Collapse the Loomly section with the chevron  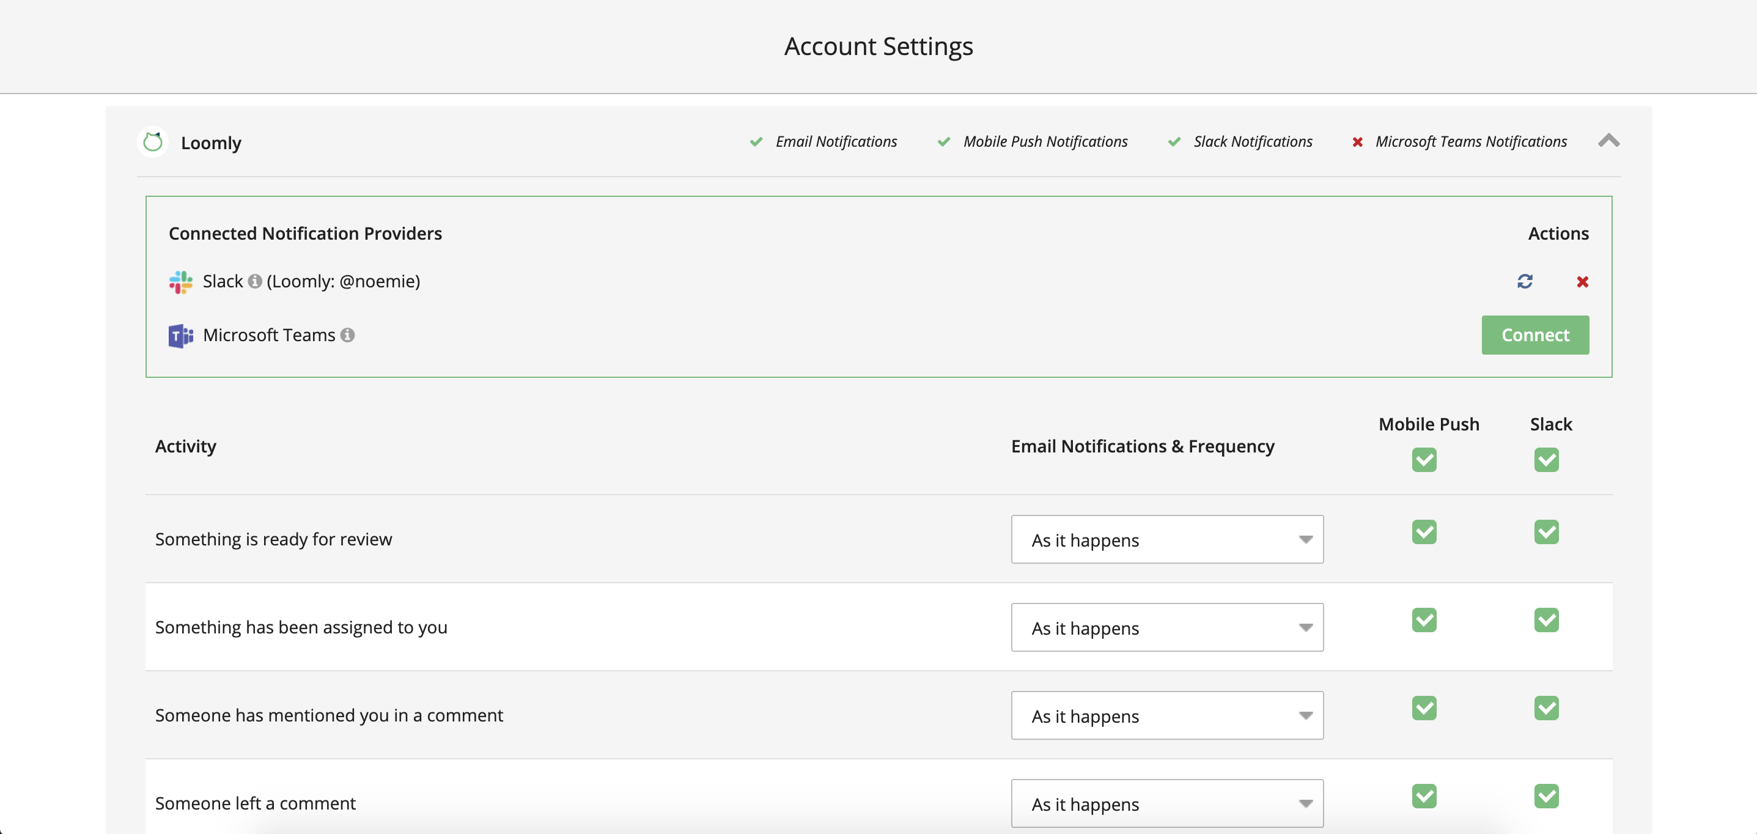point(1609,141)
